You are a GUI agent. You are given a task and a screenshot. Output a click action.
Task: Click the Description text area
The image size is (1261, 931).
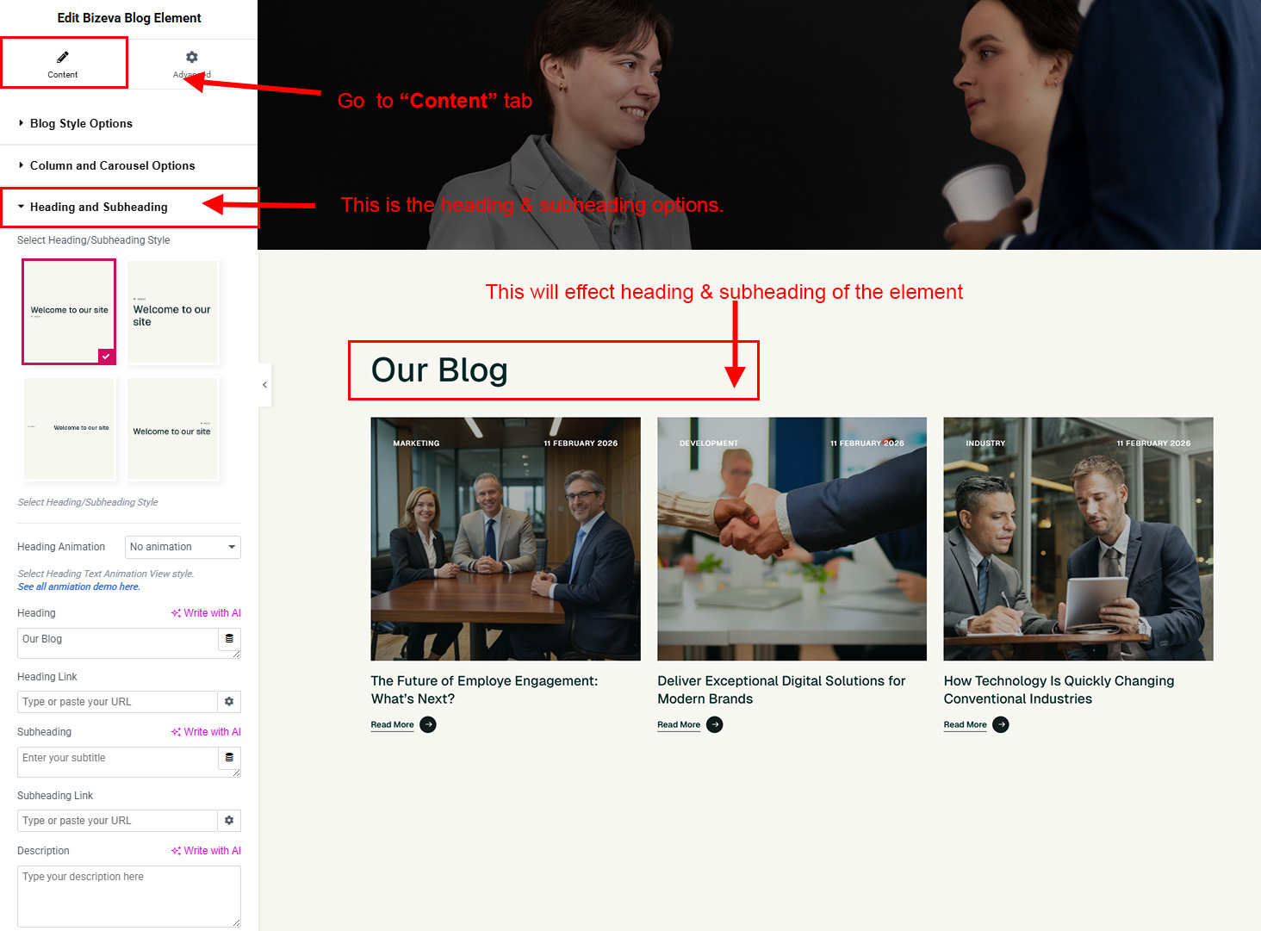point(128,896)
